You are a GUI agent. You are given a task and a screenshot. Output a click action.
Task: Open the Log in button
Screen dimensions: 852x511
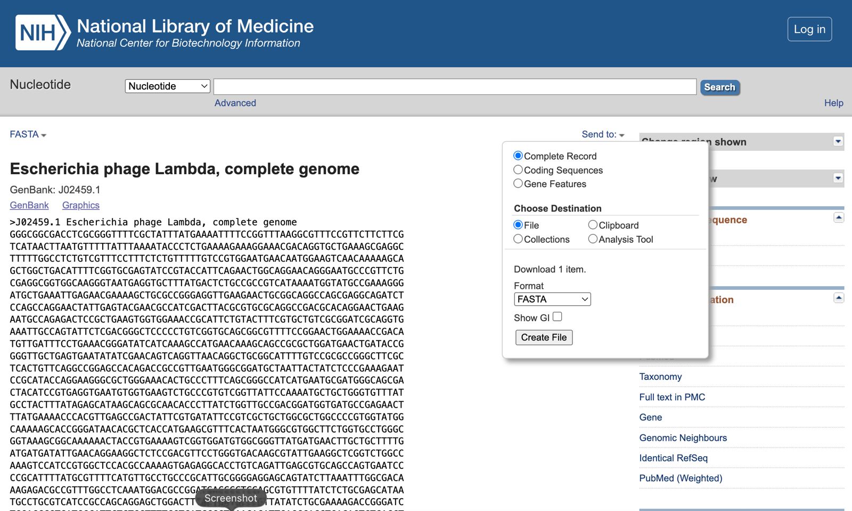(809, 29)
